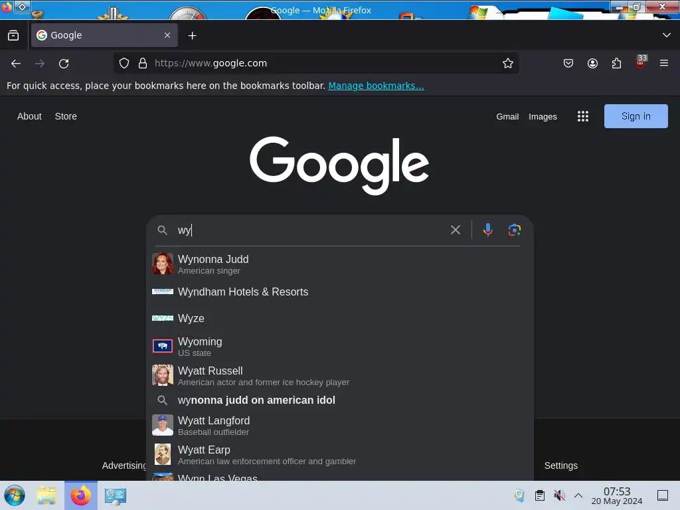This screenshot has height=510, width=680.
Task: Click the Wynonna Judd photo thumbnail
Action: [163, 264]
